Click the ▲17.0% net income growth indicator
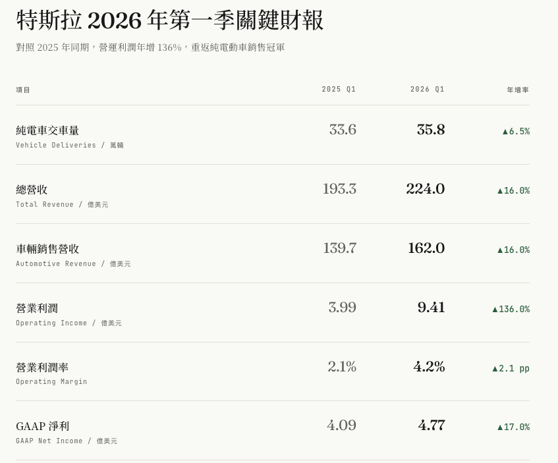The image size is (558, 463). [513, 427]
